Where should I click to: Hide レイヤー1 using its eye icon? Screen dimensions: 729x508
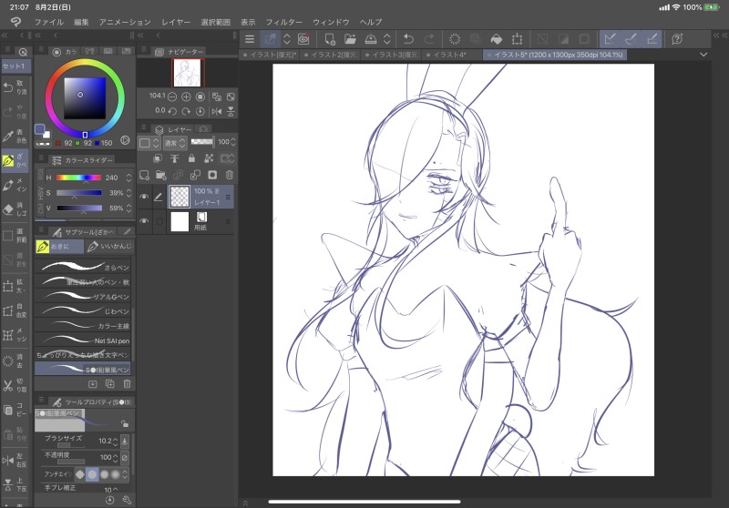pos(144,197)
